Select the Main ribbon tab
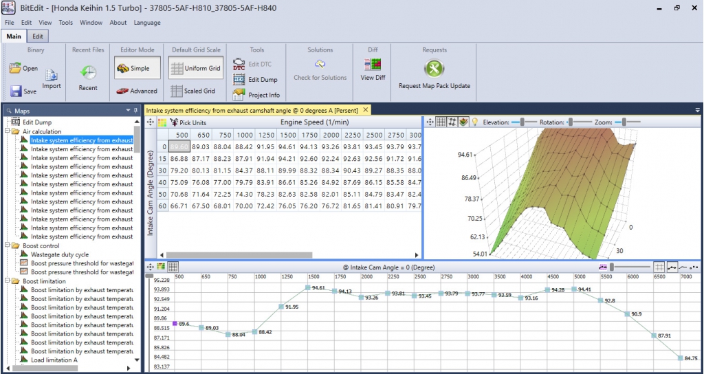 tap(14, 36)
